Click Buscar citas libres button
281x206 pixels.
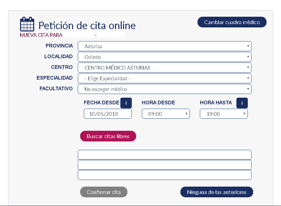coord(108,136)
